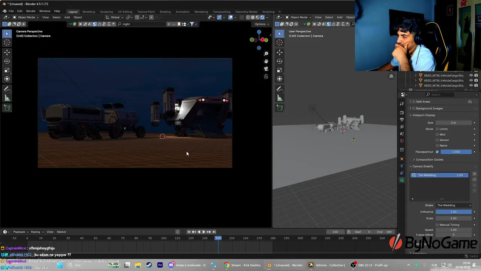Open the Scene properties tab
This screenshot has height=271, width=481.
tap(402, 134)
